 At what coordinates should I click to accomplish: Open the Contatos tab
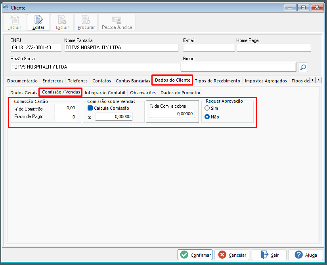click(x=101, y=81)
